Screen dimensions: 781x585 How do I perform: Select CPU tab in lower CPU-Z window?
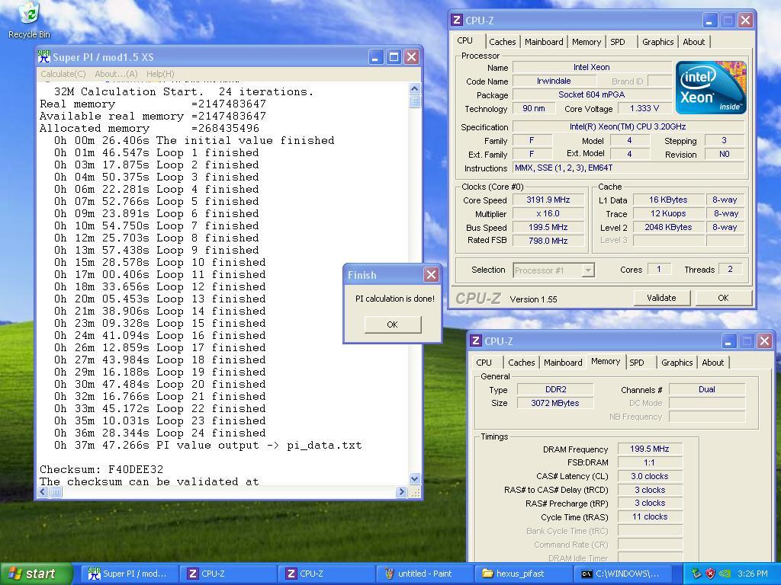[x=484, y=363]
